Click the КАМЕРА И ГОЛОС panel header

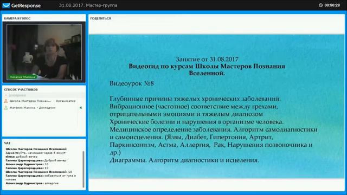[x=17, y=18]
